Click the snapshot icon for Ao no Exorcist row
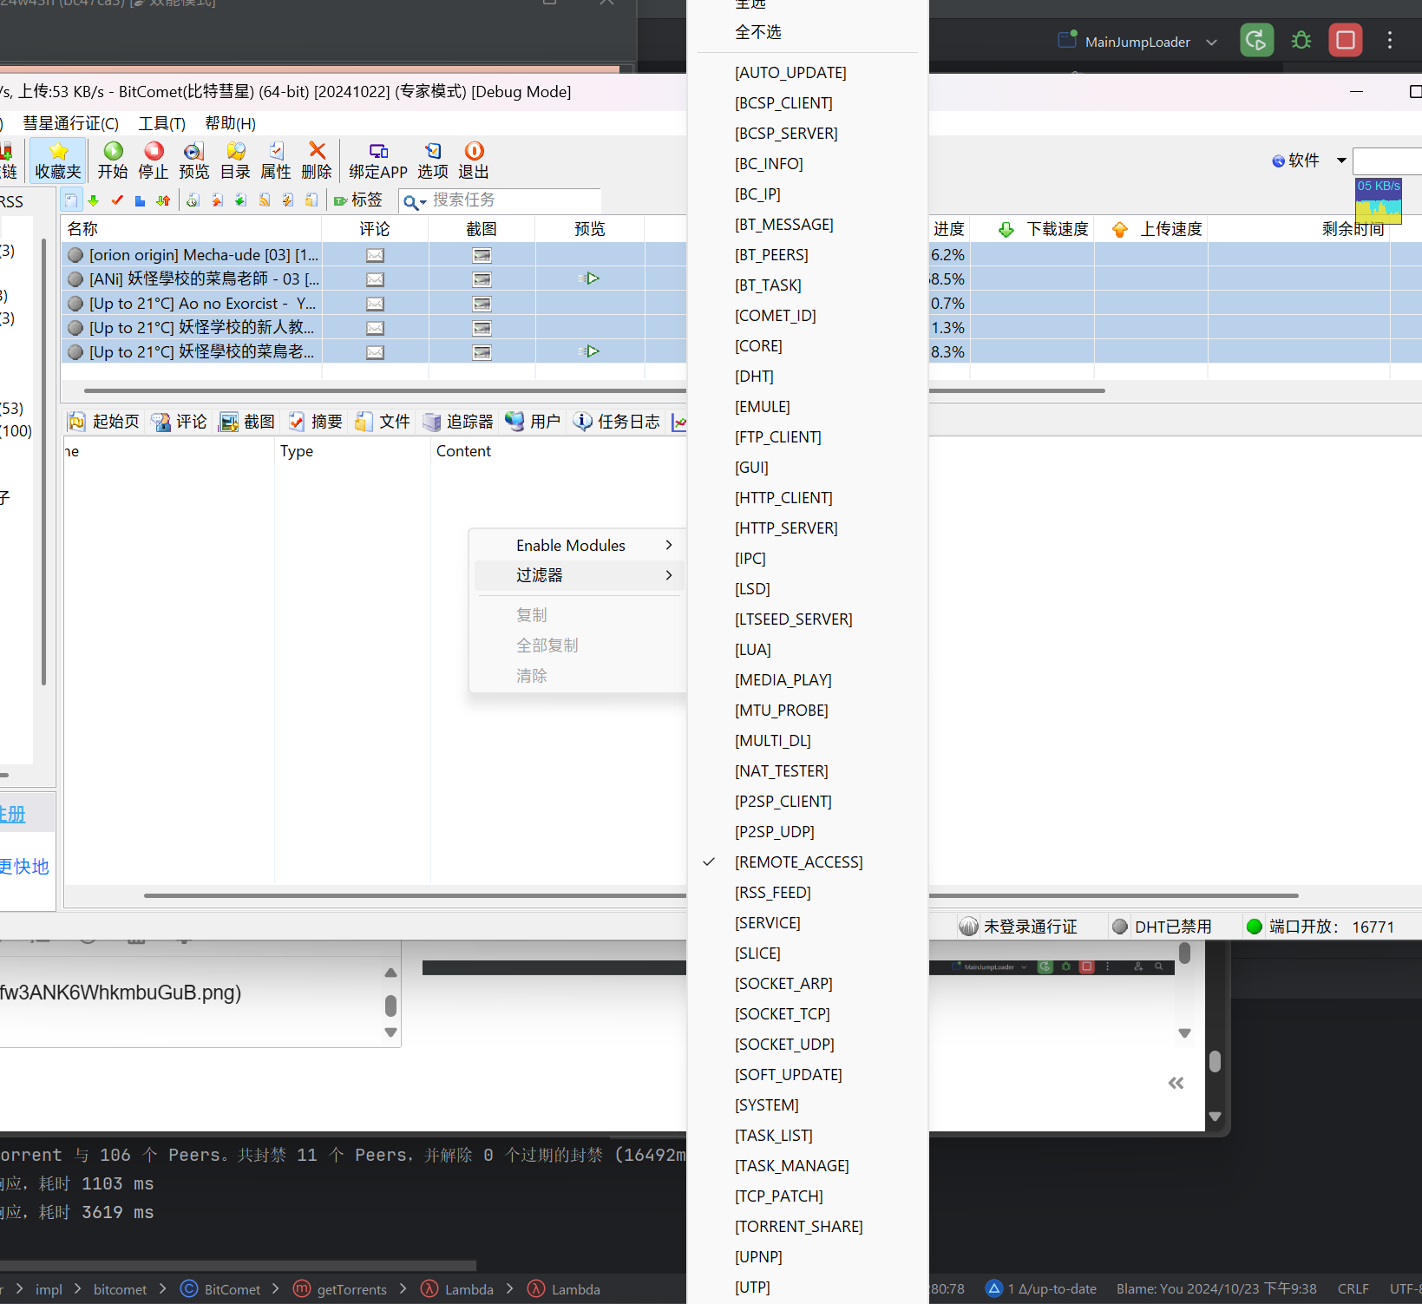 point(482,304)
